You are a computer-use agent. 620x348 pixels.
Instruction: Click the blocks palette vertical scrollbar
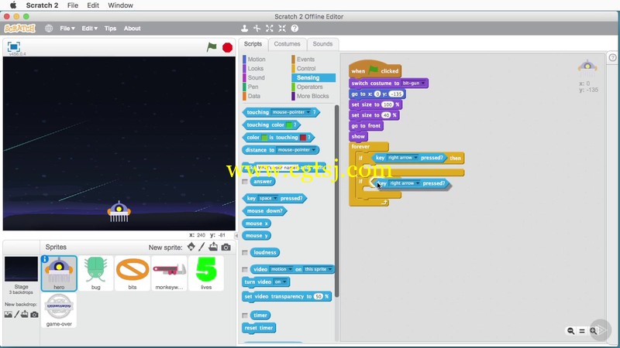pos(337,201)
